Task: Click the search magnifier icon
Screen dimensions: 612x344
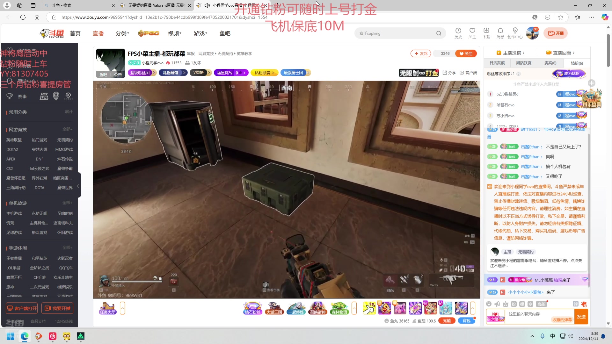Action: pyautogui.click(x=439, y=33)
